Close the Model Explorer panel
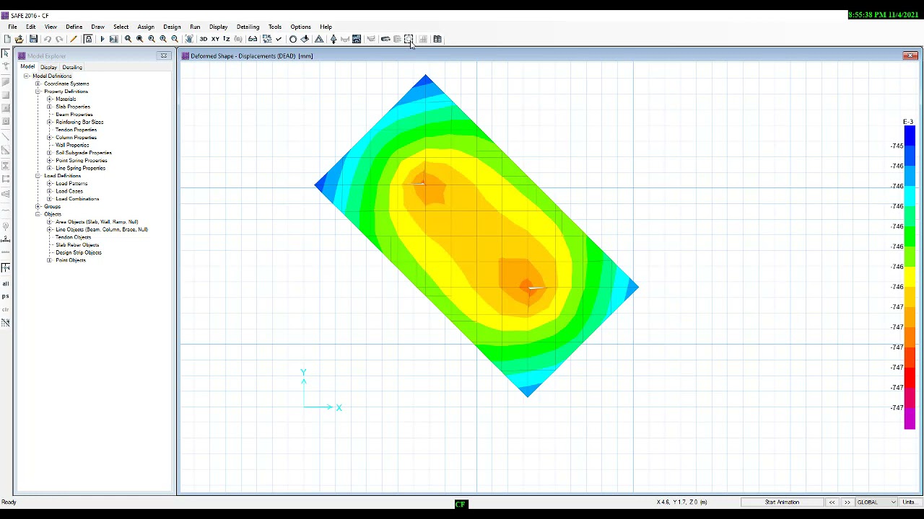 [164, 56]
